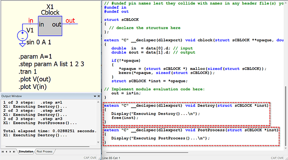This screenshot has height=160, width=288.
Task: Click the red 'out' net label
Action: pyautogui.click(x=70, y=20)
